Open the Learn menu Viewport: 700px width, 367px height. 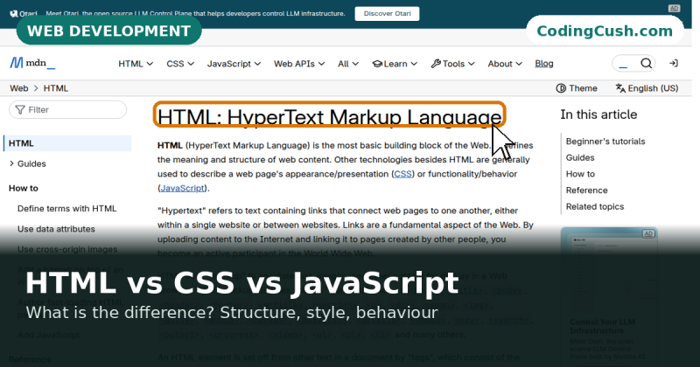395,64
